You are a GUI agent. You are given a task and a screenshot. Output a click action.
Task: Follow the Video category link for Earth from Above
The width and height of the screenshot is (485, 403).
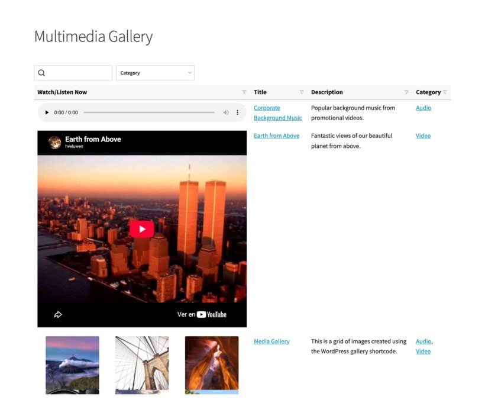pyautogui.click(x=423, y=136)
